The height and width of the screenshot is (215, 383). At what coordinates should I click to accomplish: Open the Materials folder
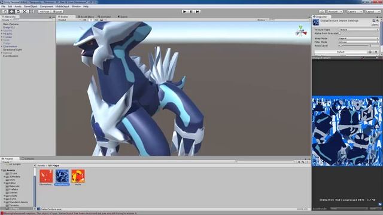[14, 186]
